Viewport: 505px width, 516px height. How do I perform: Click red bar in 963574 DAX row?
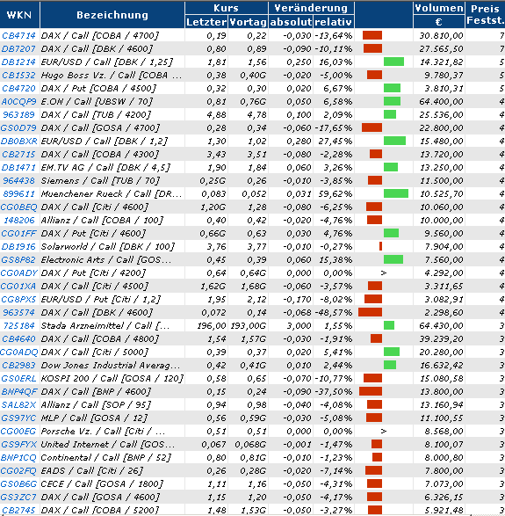(x=370, y=312)
